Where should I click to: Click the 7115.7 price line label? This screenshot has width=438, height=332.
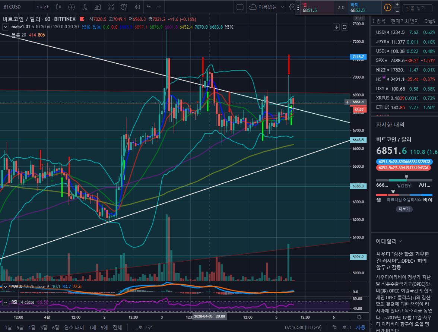[x=358, y=57]
